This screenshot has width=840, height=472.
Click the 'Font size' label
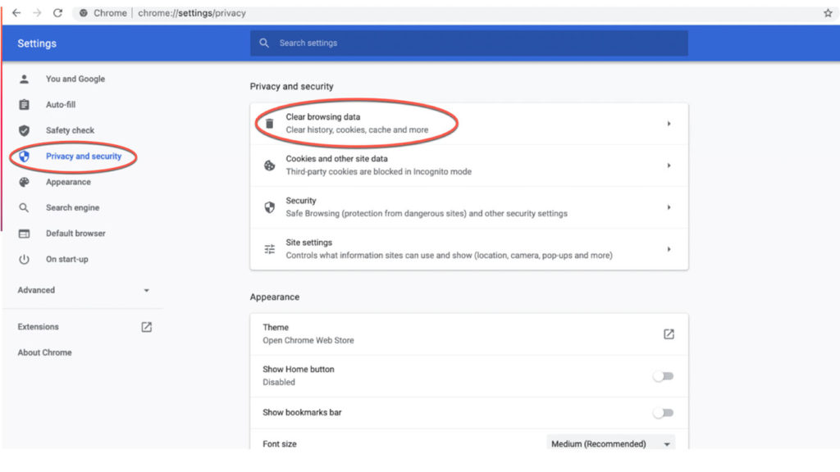tap(279, 443)
